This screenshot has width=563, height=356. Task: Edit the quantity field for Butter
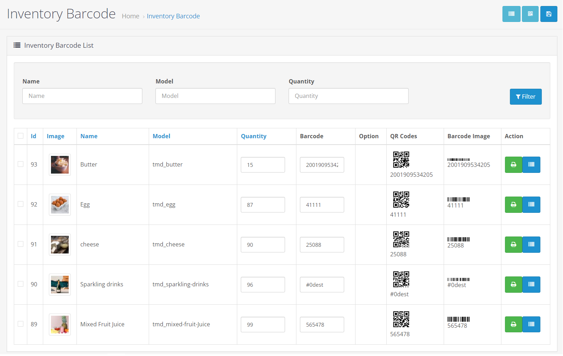click(263, 165)
